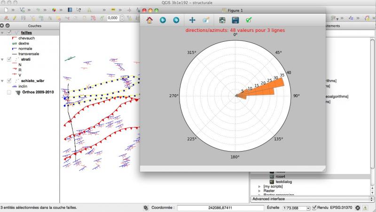Click the save figure floppy disk icon
The image size is (376, 212).
click(x=235, y=20)
